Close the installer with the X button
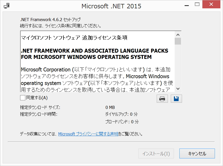This screenshot has height=166, width=223. (x=211, y=4)
